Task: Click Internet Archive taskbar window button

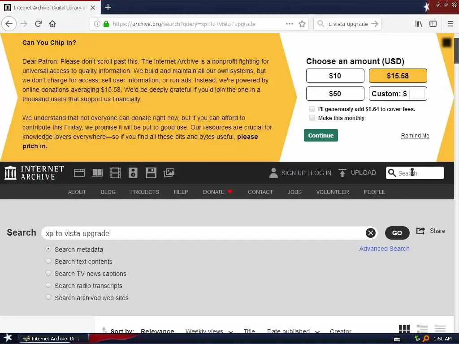Action: [53, 339]
